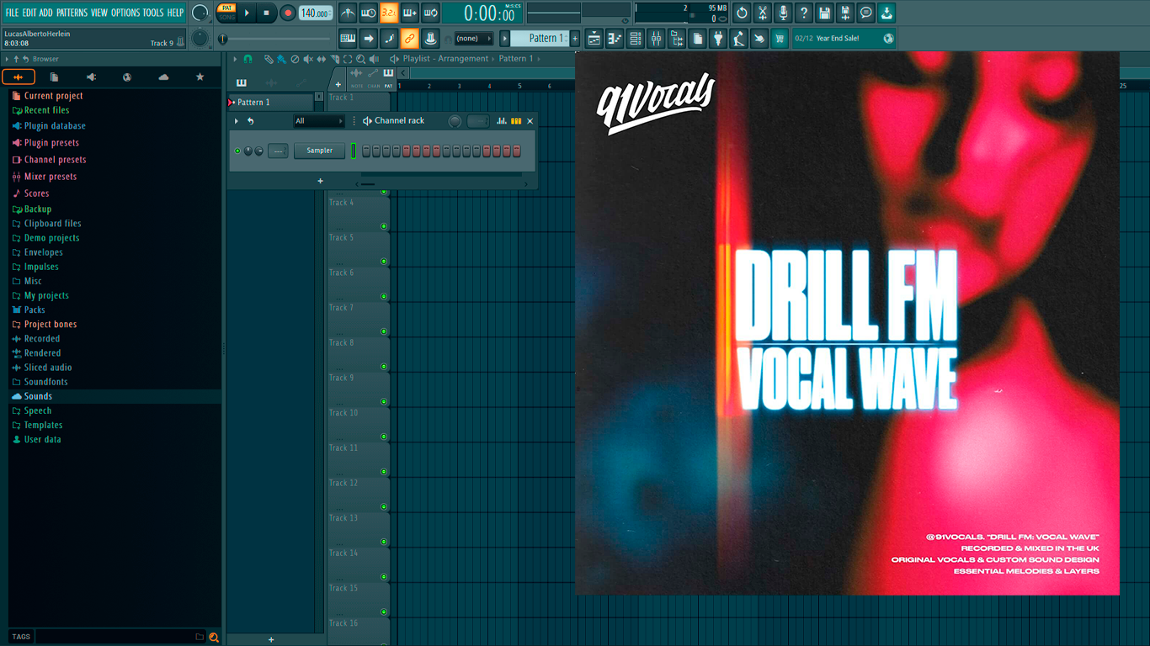Toggle step editing mode icon

389,38
